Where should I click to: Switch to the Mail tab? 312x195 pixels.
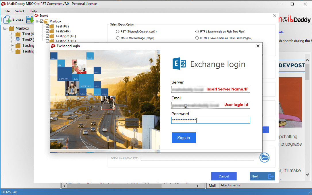click(x=212, y=186)
